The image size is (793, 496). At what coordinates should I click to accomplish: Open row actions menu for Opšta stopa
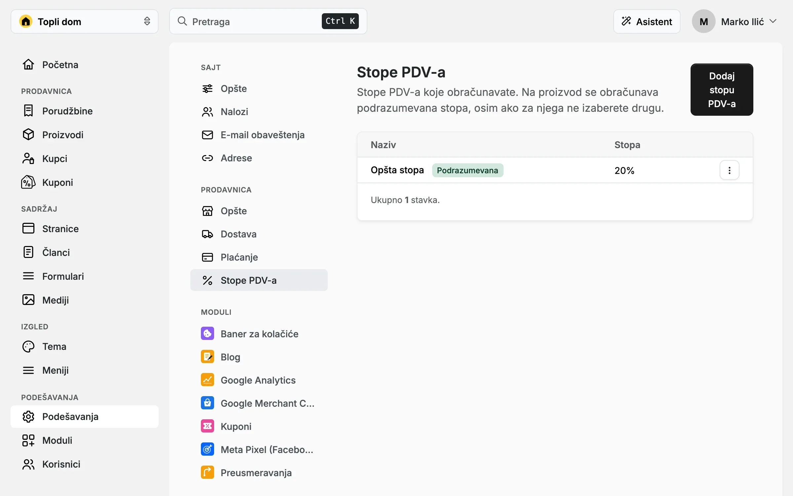pos(729,170)
